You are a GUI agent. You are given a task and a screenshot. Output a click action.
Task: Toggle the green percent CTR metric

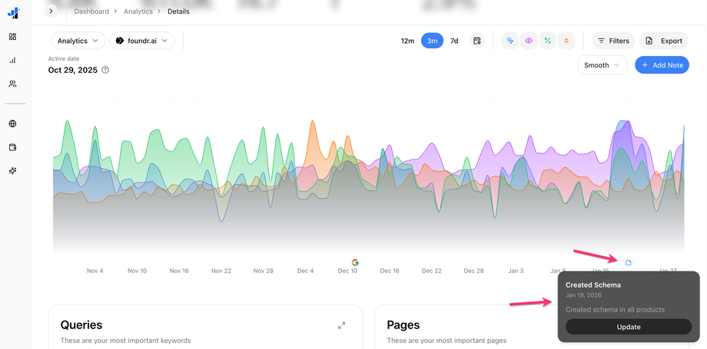(x=547, y=41)
